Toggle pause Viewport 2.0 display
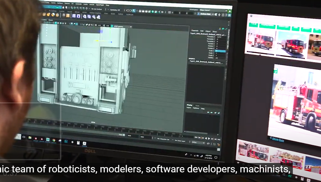 tap(162, 12)
